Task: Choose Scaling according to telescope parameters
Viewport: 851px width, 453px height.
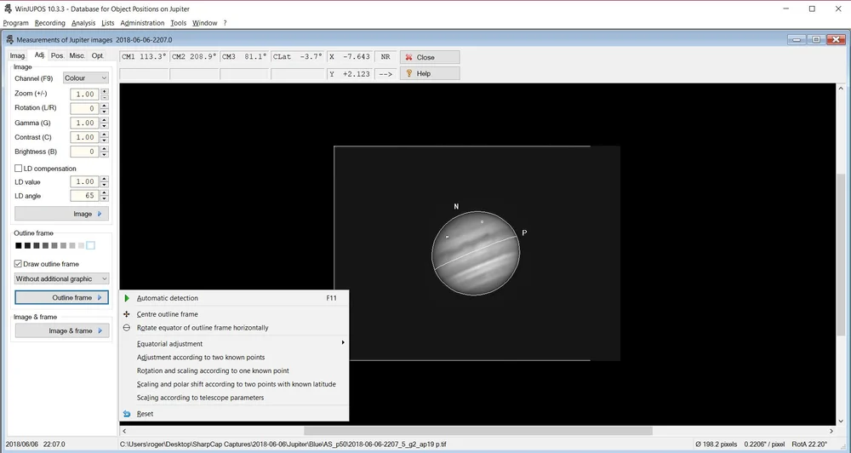Action: (234, 398)
